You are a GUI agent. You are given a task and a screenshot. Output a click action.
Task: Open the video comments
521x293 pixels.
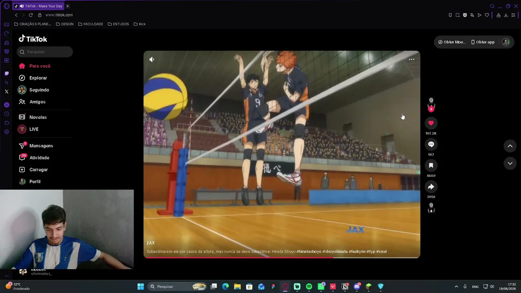(431, 144)
